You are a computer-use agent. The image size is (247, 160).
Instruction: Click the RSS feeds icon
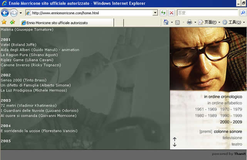[x=178, y=22]
